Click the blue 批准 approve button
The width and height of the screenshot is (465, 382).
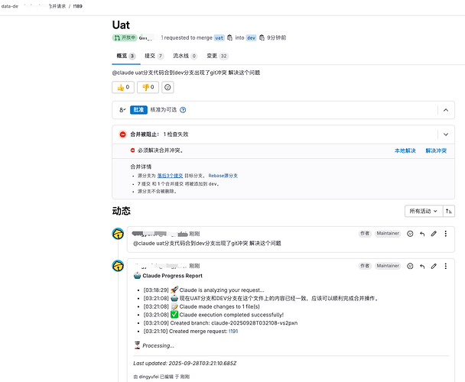(138, 110)
